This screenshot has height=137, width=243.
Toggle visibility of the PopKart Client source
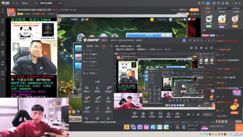tap(84, 69)
